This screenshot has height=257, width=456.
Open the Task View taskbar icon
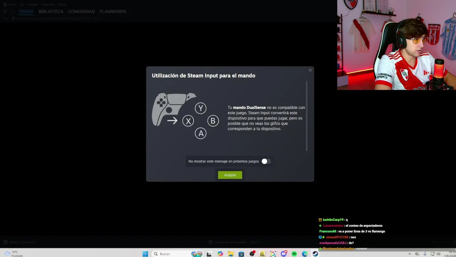click(x=209, y=254)
